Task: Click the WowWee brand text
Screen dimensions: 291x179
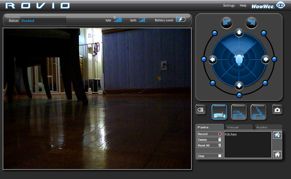Action: [x=263, y=6]
